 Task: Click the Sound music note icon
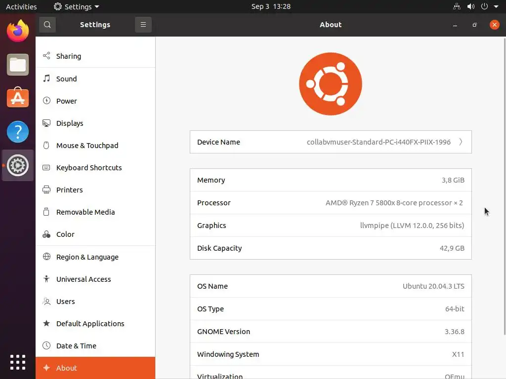pyautogui.click(x=46, y=78)
